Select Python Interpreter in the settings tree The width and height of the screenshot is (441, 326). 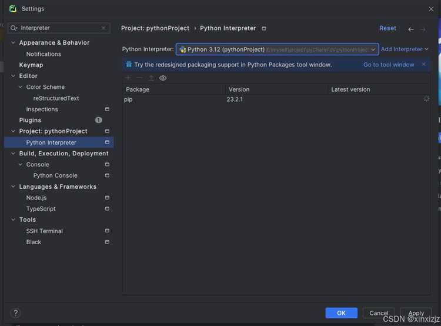(x=51, y=142)
